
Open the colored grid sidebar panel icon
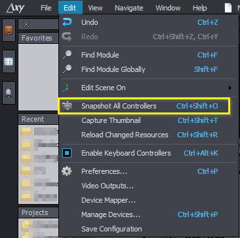[9, 61]
